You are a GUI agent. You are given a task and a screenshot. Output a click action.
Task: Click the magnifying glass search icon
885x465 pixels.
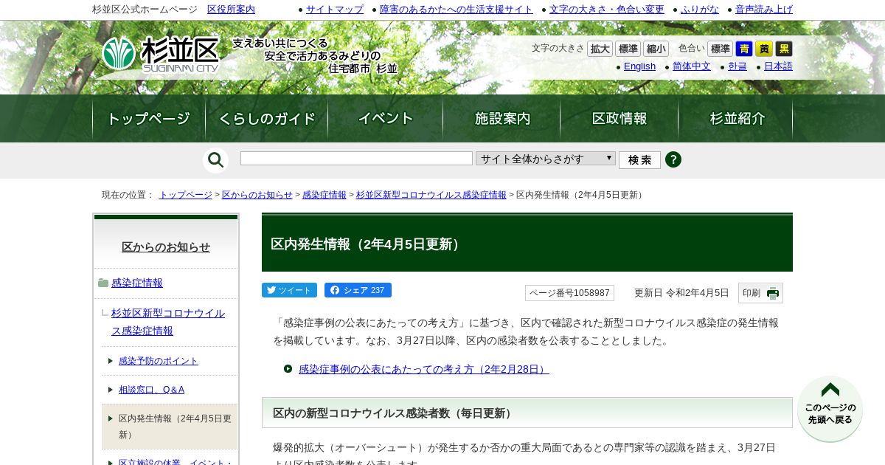(215, 160)
